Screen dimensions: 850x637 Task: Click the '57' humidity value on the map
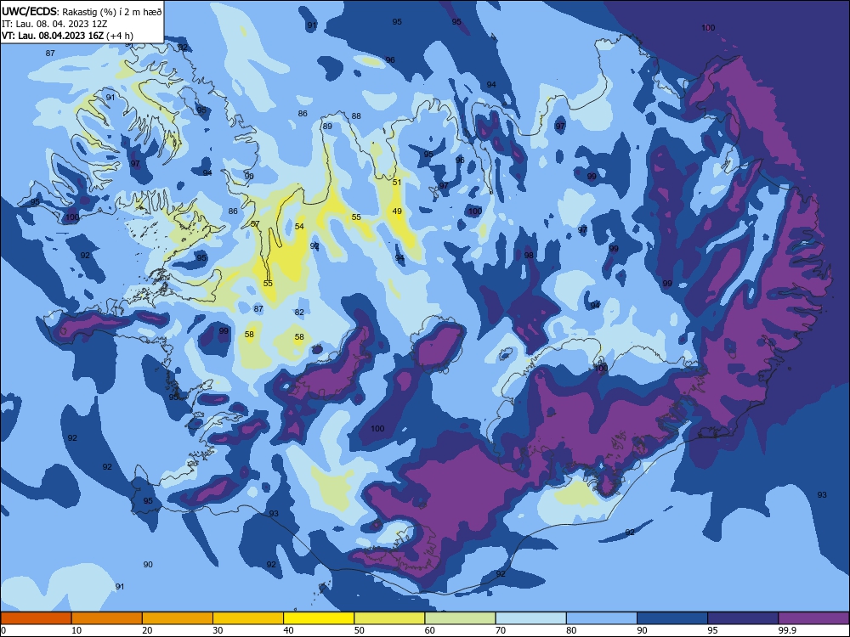(x=255, y=223)
